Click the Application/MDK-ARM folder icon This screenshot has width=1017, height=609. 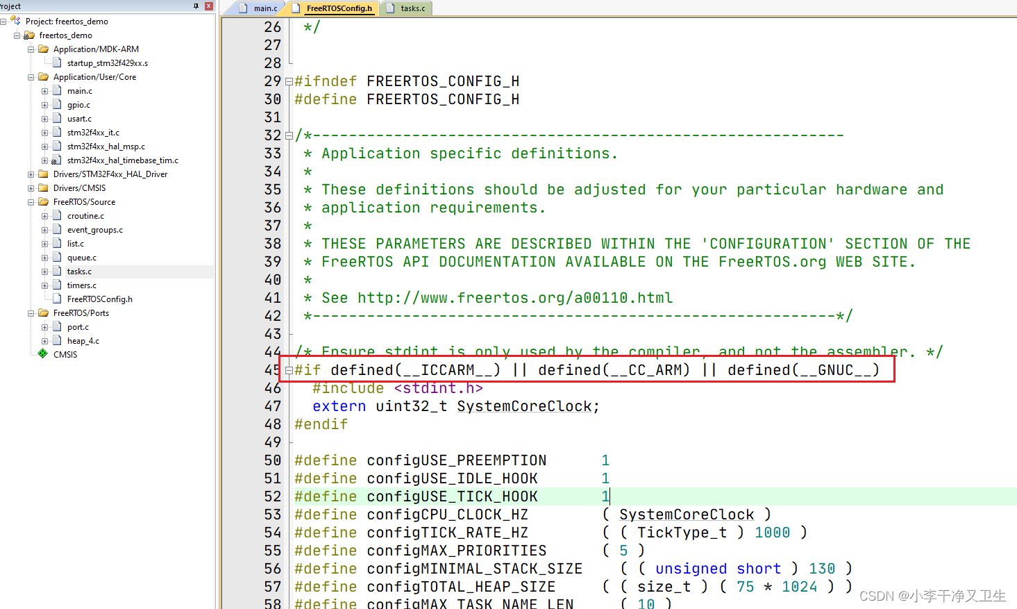43,49
